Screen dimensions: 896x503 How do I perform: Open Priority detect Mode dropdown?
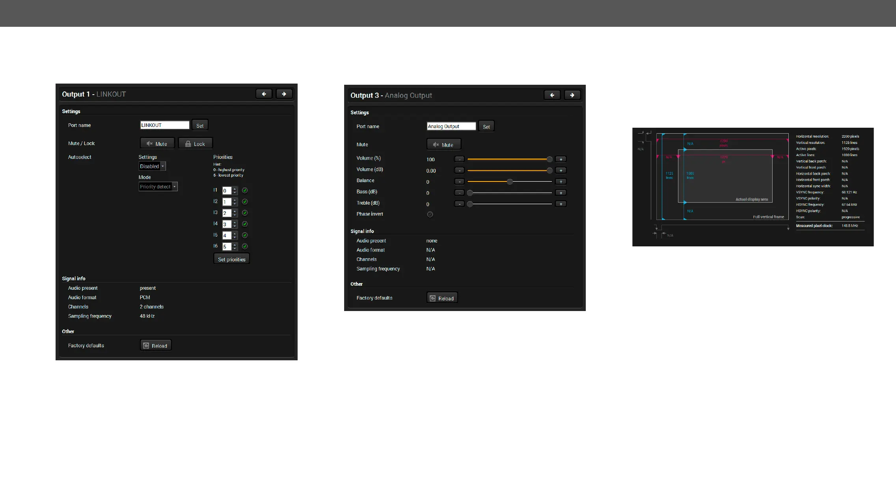tap(158, 186)
